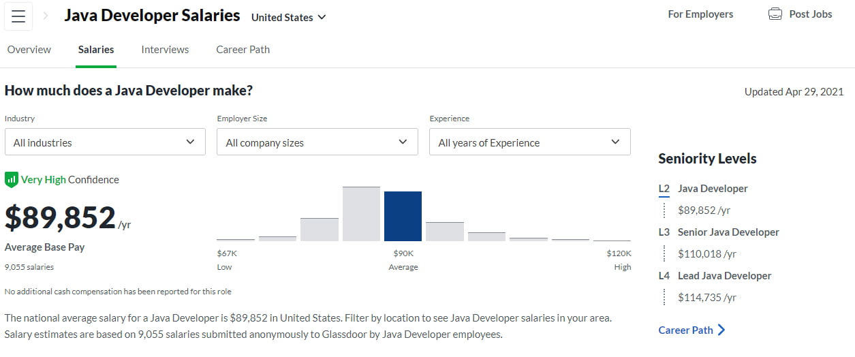The height and width of the screenshot is (357, 855).
Task: Click the For Employers link
Action: pyautogui.click(x=700, y=14)
